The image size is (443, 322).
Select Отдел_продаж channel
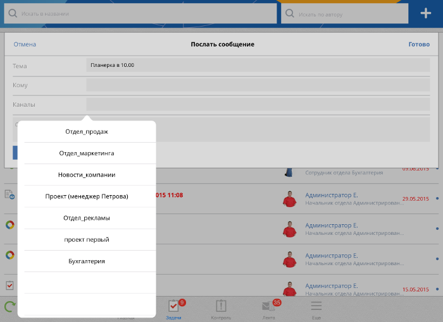87,131
